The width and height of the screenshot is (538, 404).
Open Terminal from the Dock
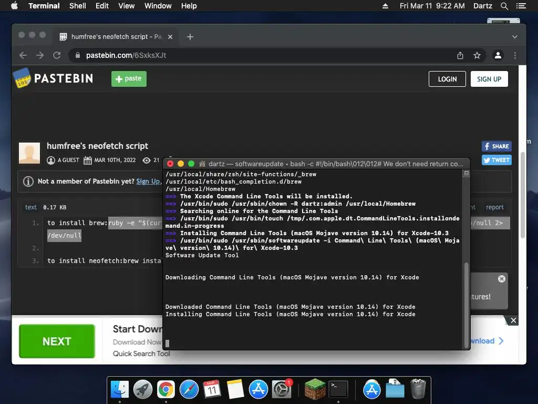(x=338, y=390)
